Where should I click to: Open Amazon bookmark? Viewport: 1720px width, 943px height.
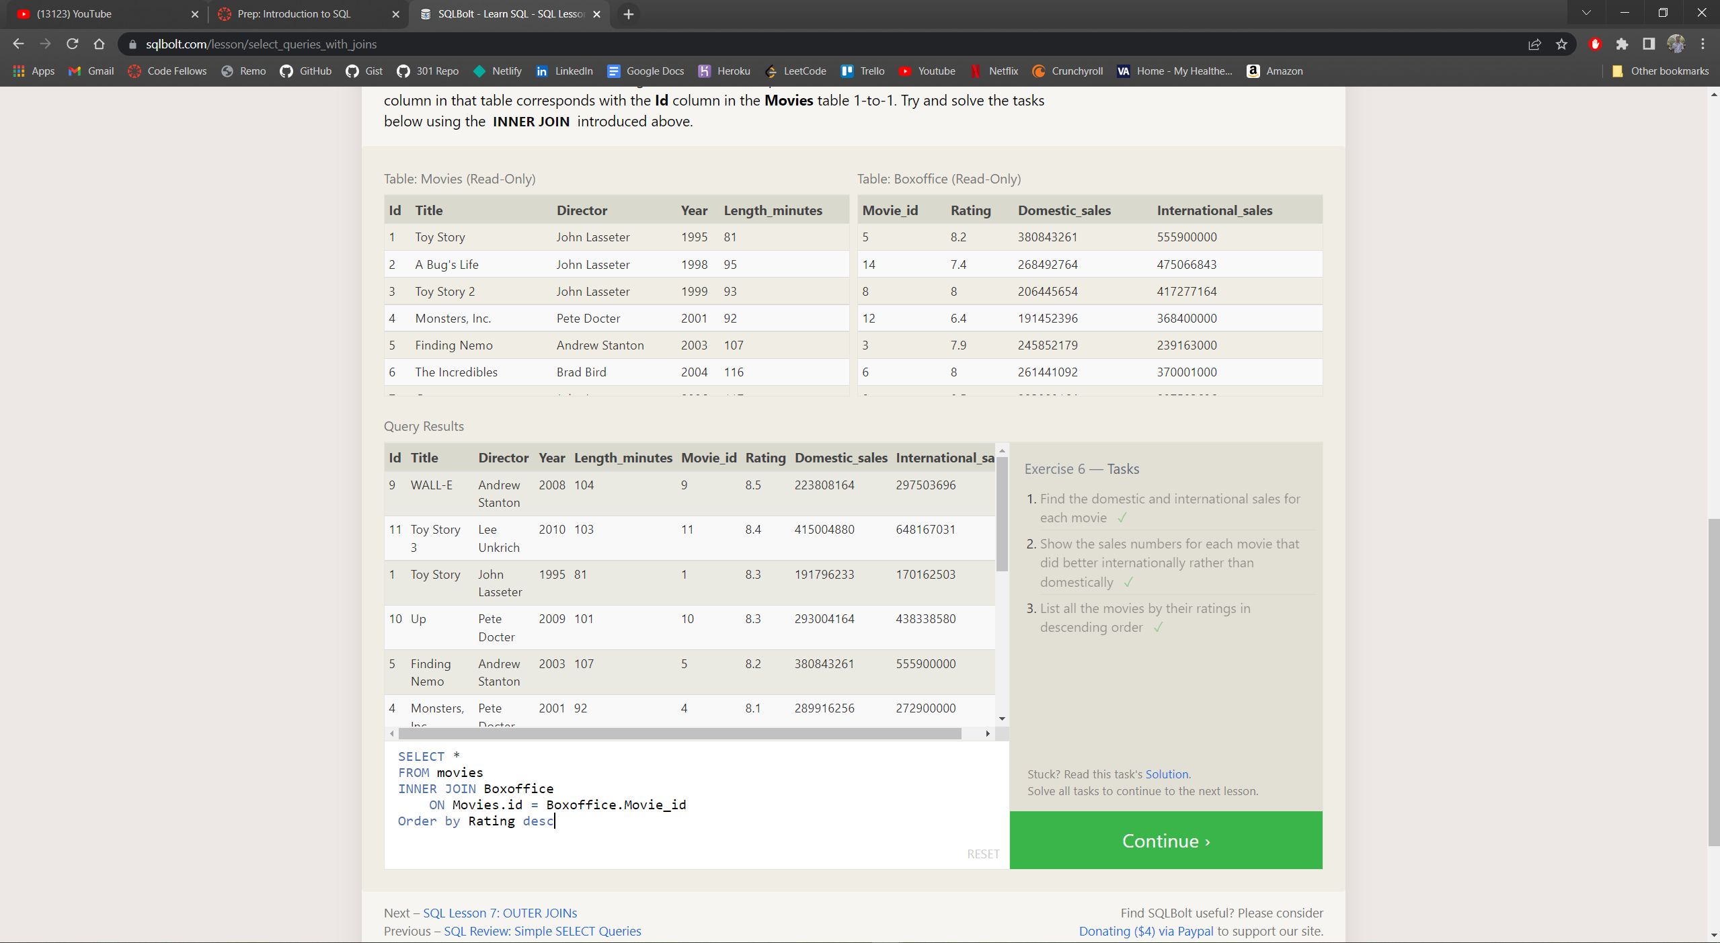(1275, 71)
